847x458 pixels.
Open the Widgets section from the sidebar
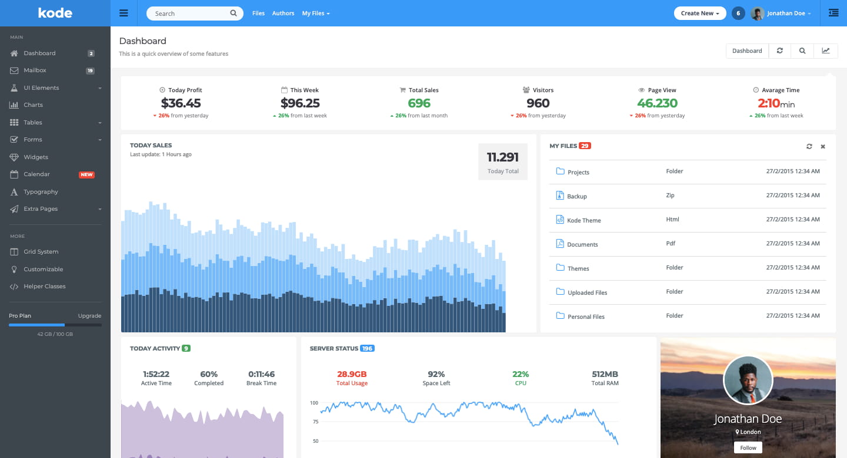(35, 157)
